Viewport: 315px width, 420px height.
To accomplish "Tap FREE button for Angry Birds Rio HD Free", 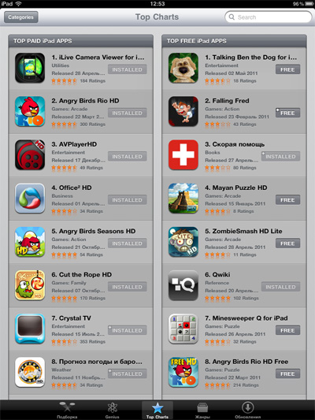I will pos(287,374).
